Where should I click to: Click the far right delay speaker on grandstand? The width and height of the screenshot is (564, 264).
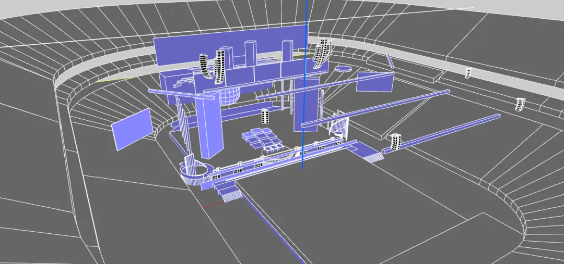click(520, 104)
